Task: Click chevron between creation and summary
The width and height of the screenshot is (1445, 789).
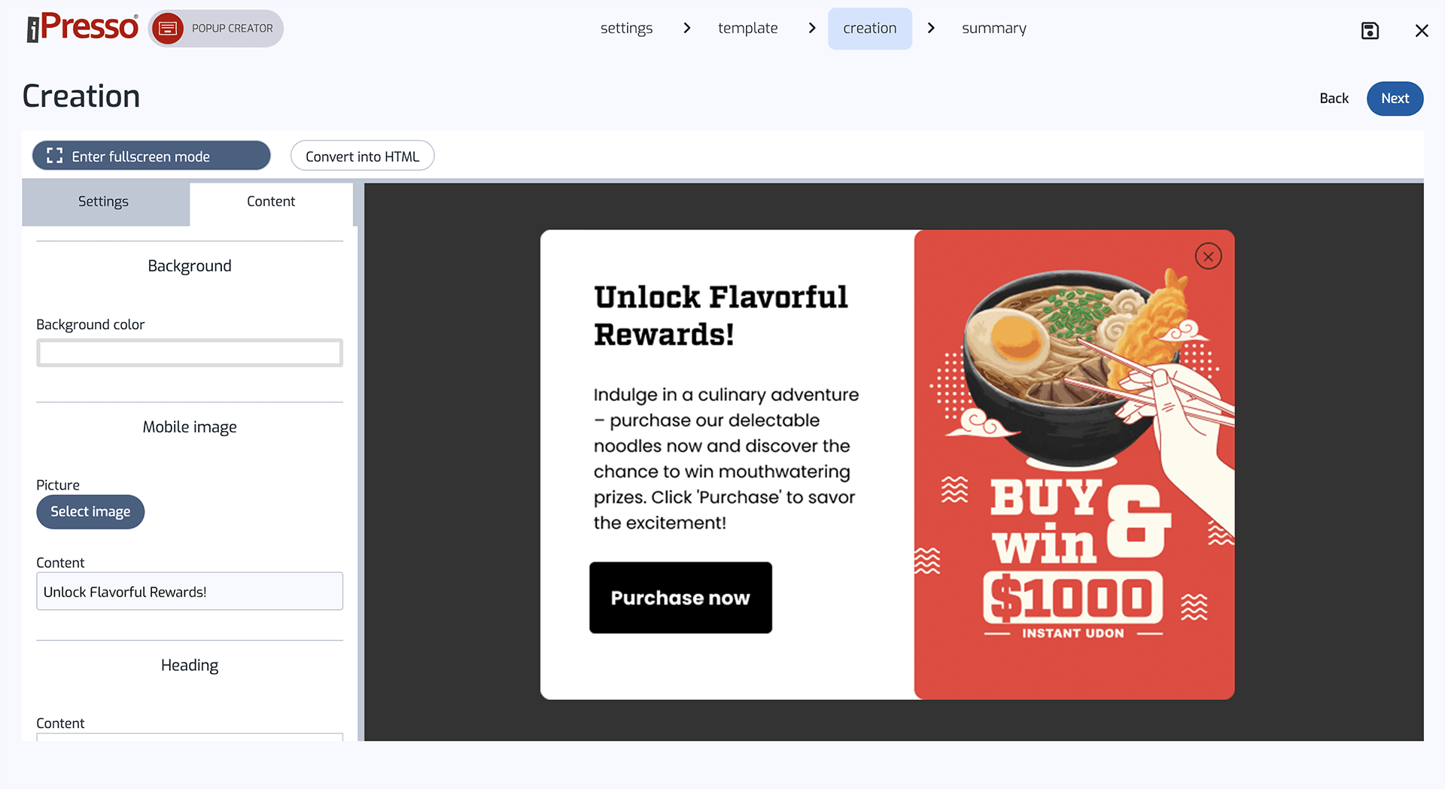Action: (931, 28)
